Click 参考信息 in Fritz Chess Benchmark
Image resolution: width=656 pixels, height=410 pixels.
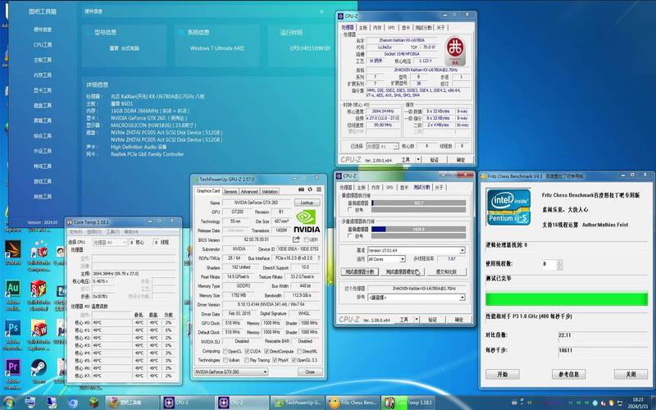pyautogui.click(x=568, y=375)
